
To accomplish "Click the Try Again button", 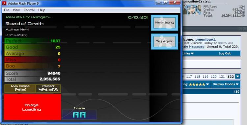I will point(165,42).
